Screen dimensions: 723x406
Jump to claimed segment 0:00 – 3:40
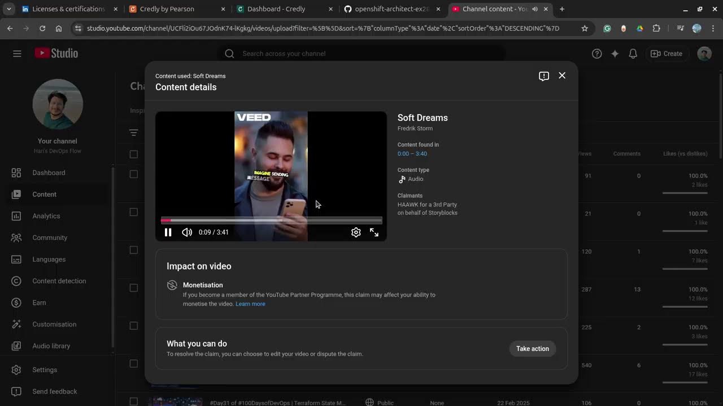pyautogui.click(x=412, y=154)
